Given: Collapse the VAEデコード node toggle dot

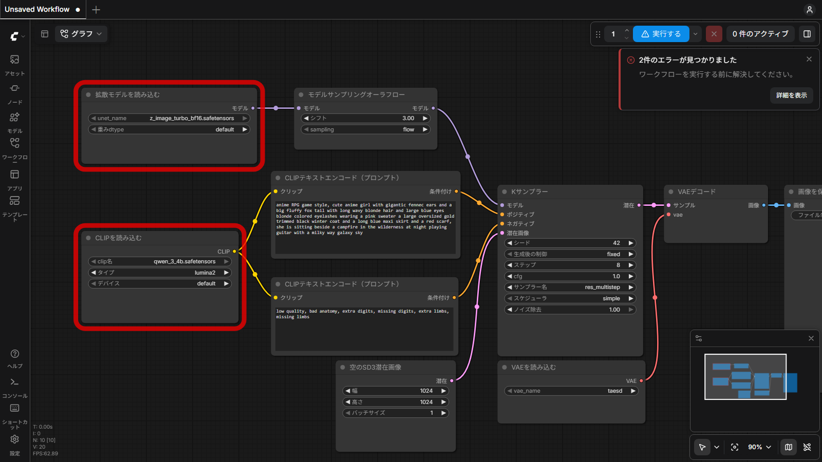Looking at the screenshot, I should [x=671, y=191].
